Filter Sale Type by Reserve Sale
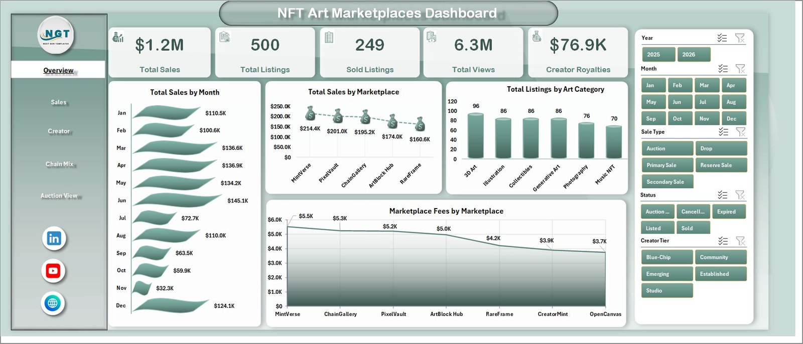The height and width of the screenshot is (344, 803). [x=721, y=165]
